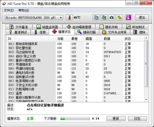Switch to the 文件基准 tab
154x127 pixels.
point(19,27)
